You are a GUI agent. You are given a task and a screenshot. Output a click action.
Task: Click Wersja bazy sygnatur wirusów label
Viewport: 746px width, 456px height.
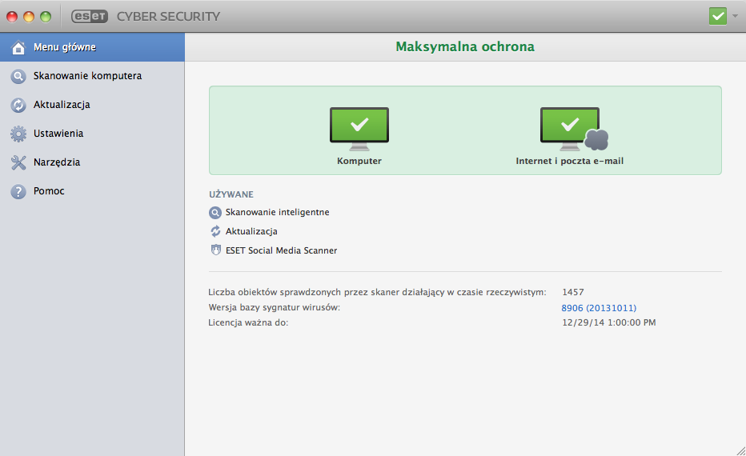[x=274, y=308]
